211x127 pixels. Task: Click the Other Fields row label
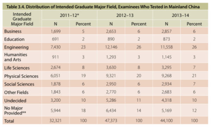point(16,93)
